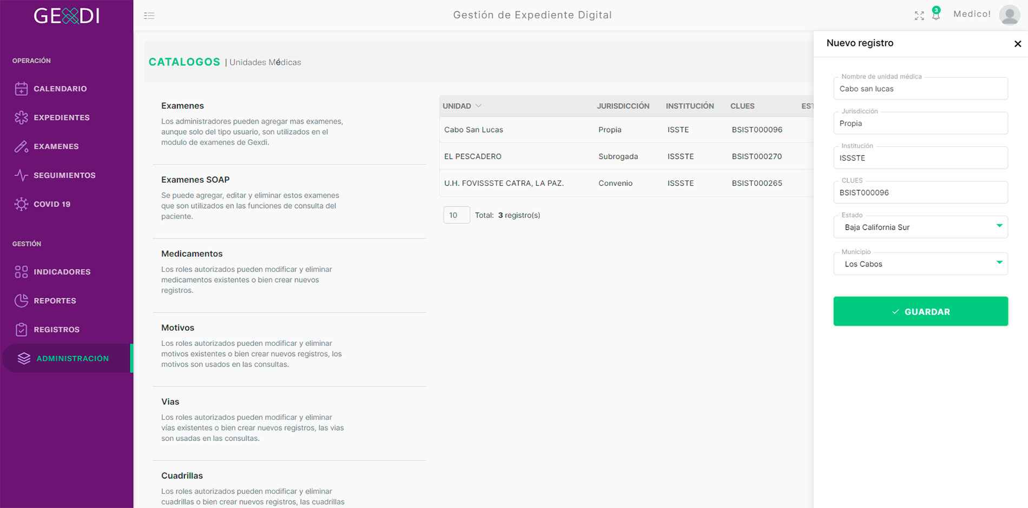The width and height of the screenshot is (1028, 508).
Task: Open the Vias catalog
Action: [x=170, y=402]
